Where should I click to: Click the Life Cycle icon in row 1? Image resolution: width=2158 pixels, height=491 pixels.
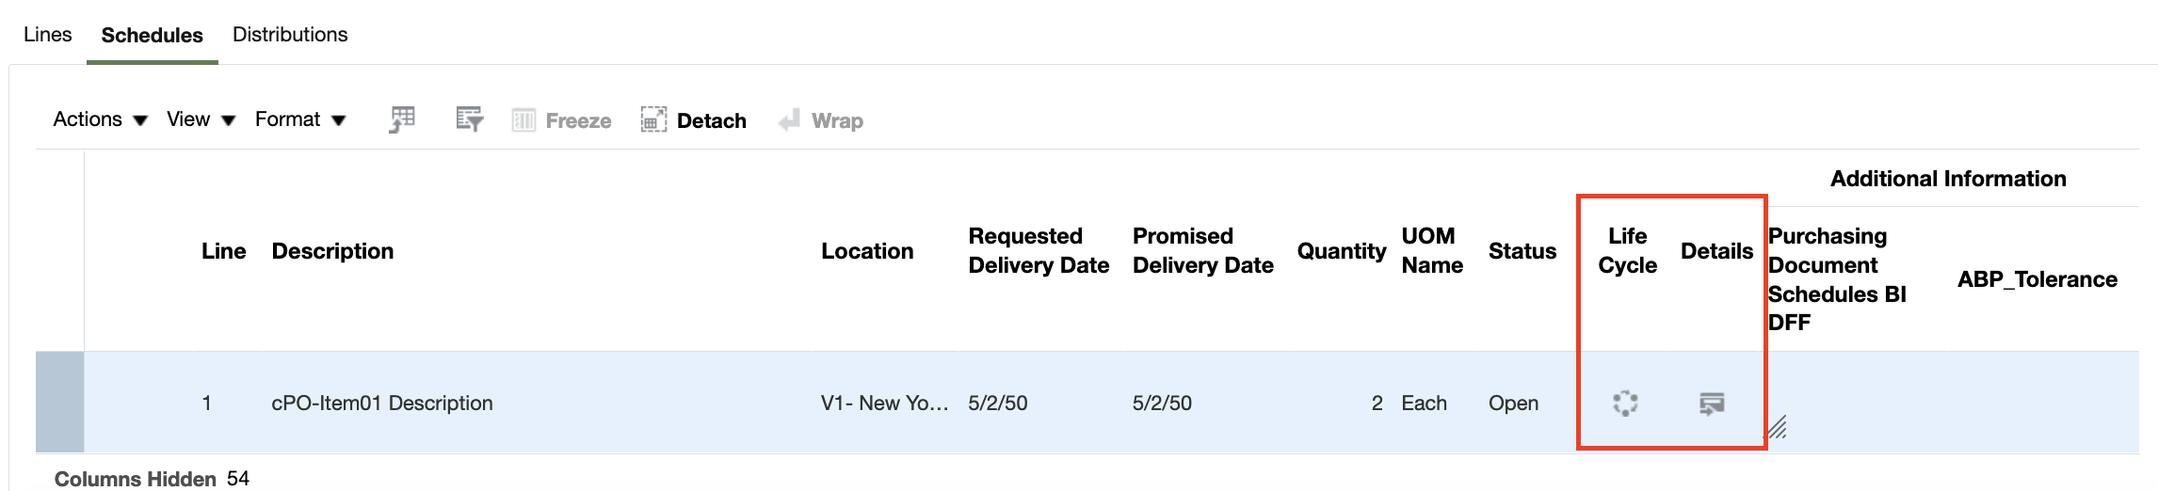[1625, 404]
